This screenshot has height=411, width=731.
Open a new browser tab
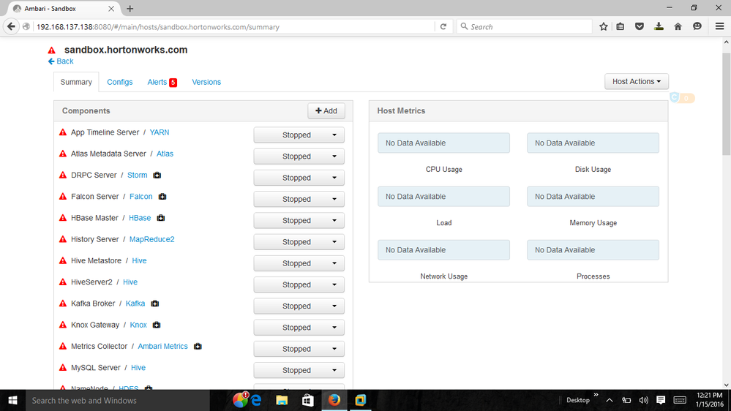(x=130, y=8)
